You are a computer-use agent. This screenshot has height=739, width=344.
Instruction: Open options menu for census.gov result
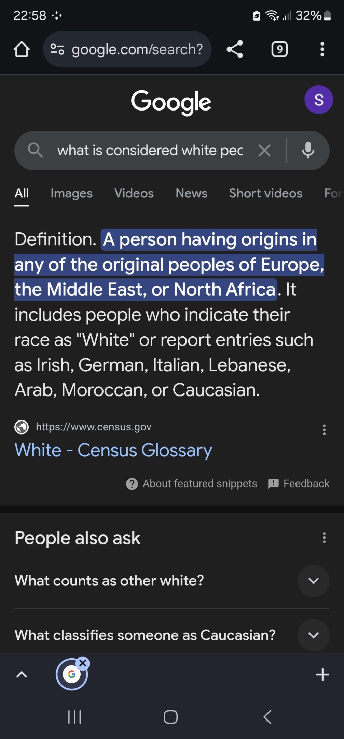[x=324, y=430]
